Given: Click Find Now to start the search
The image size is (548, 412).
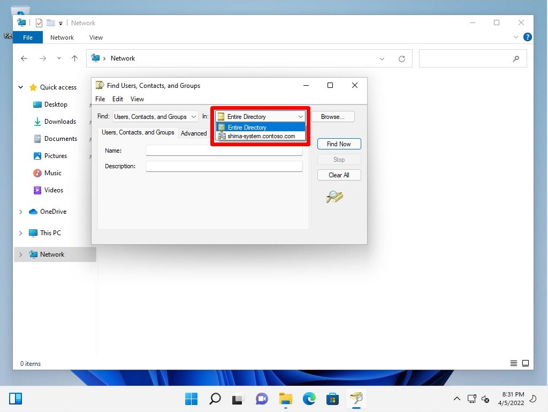Looking at the screenshot, I should coord(339,144).
